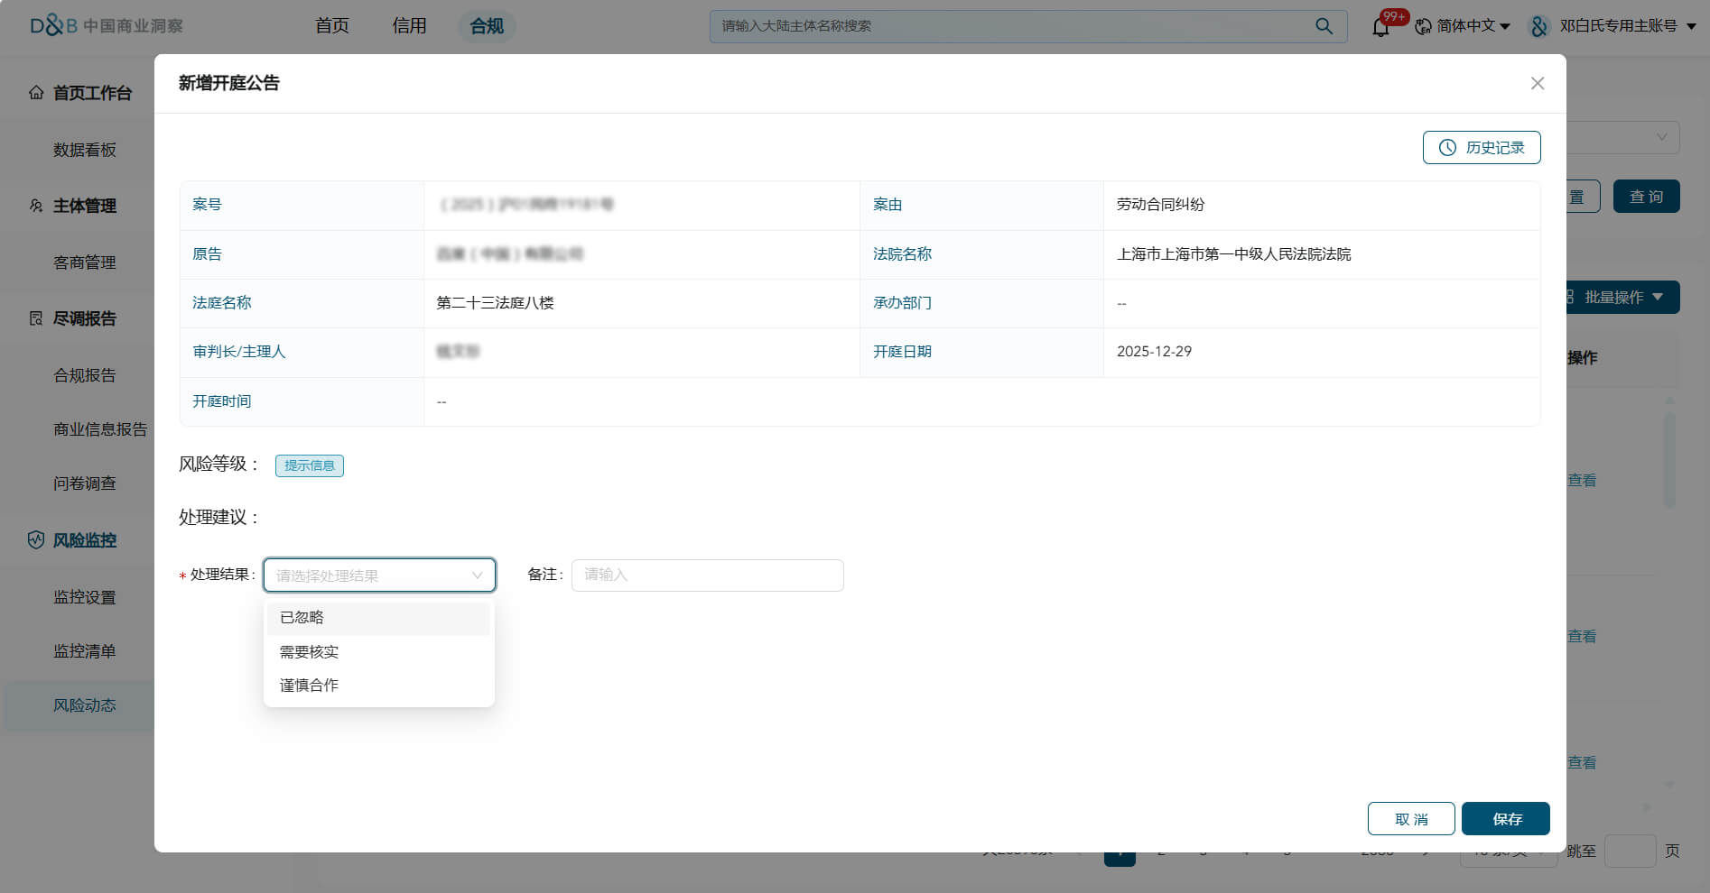
Task: Open 监控清单 in the sidebar
Action: [84, 651]
